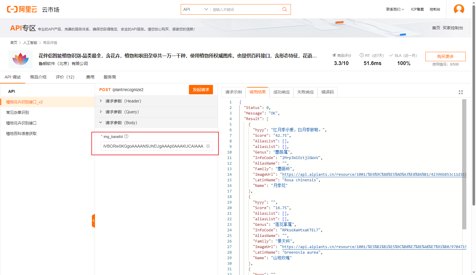Click the Alibaba Cloud logo
Viewport: 476px width, 275px height.
(22, 9)
